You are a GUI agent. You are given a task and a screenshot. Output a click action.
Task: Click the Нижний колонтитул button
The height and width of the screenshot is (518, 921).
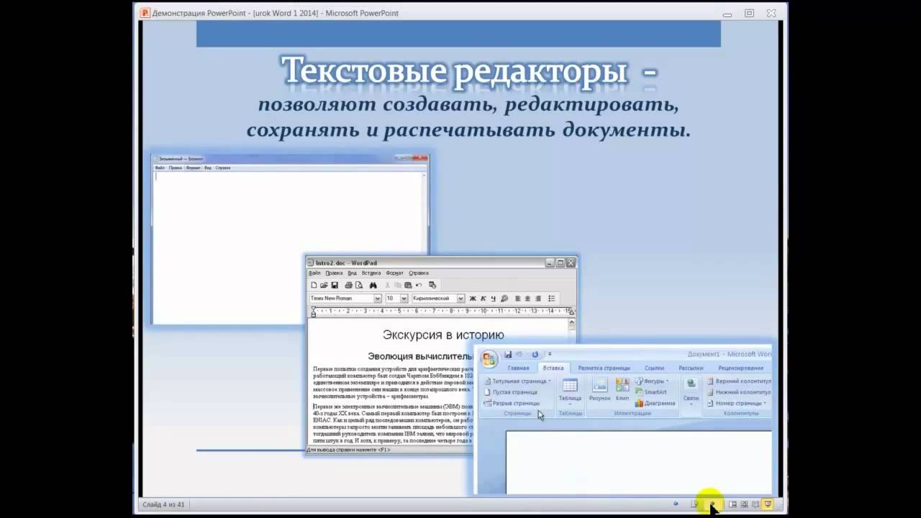point(740,393)
